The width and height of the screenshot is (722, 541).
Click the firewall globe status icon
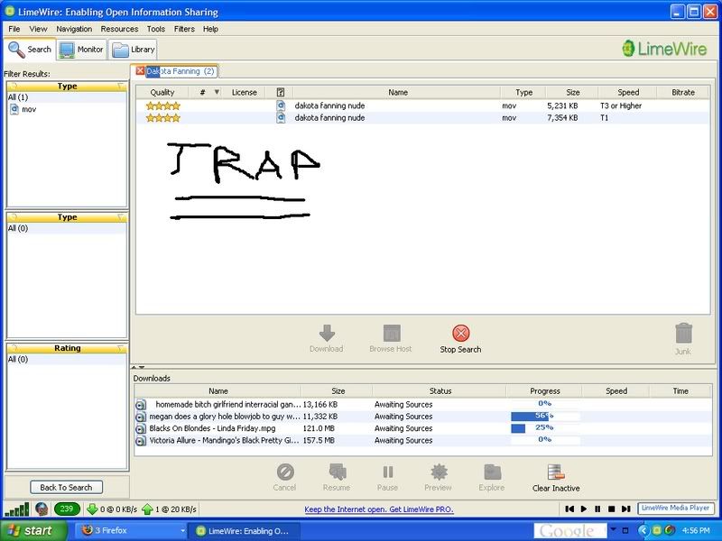[x=42, y=509]
